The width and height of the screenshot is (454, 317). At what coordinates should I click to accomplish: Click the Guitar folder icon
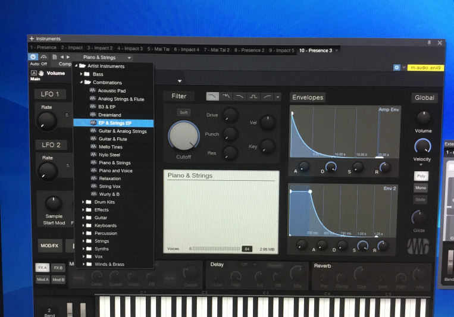click(89, 218)
